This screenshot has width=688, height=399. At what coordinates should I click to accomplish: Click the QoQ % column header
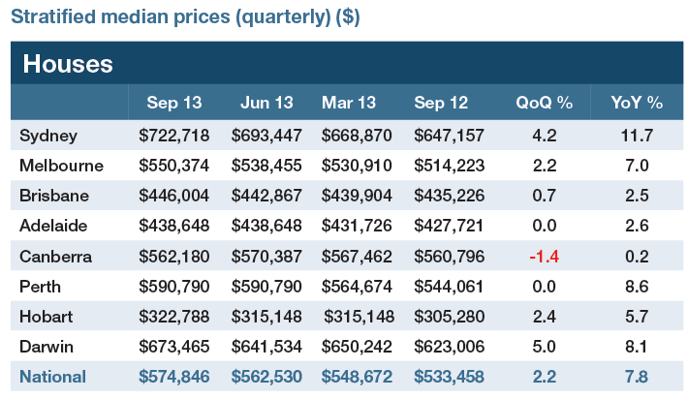(540, 103)
